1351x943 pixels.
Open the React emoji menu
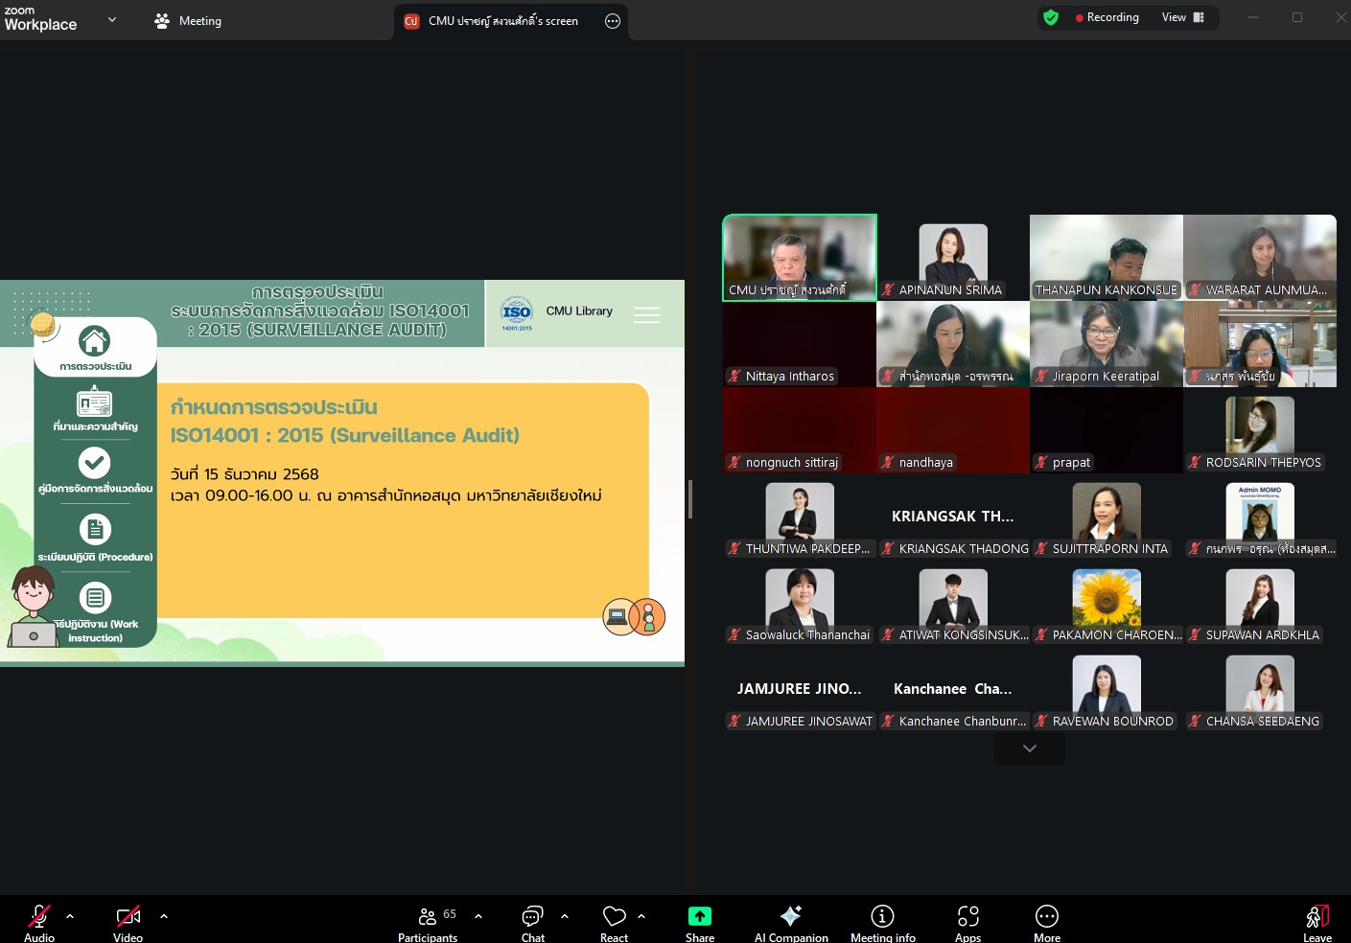(614, 923)
